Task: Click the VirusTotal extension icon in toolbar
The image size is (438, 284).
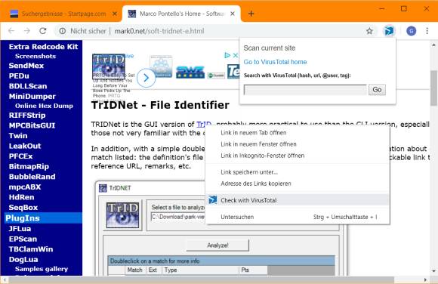Action: (389, 31)
